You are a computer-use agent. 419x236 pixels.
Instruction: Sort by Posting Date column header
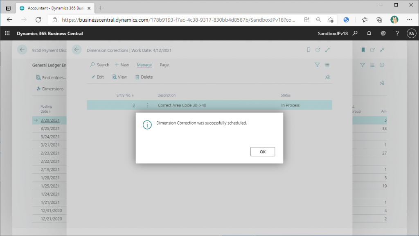point(46,109)
